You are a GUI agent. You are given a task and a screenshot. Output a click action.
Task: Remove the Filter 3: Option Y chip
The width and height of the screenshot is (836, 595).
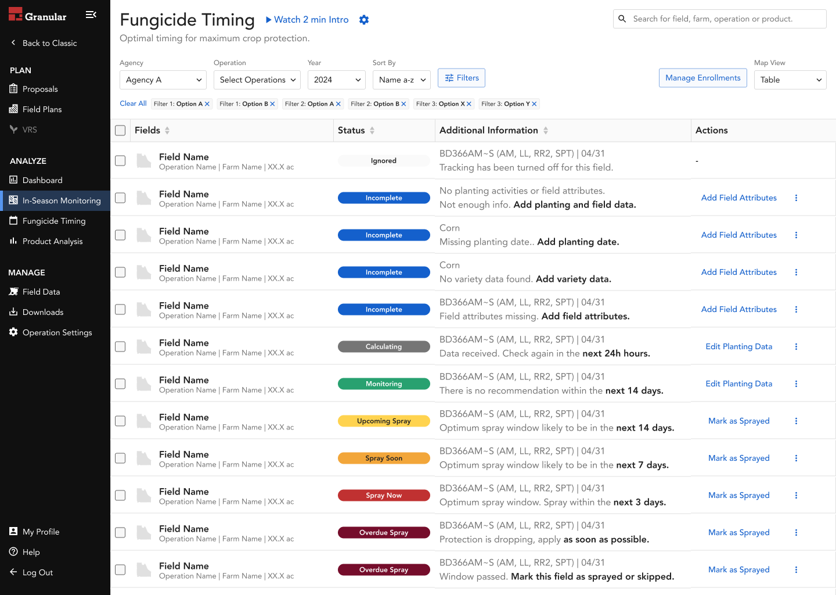(x=535, y=104)
